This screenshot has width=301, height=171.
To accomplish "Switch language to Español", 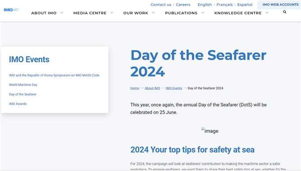I will click(x=245, y=4).
